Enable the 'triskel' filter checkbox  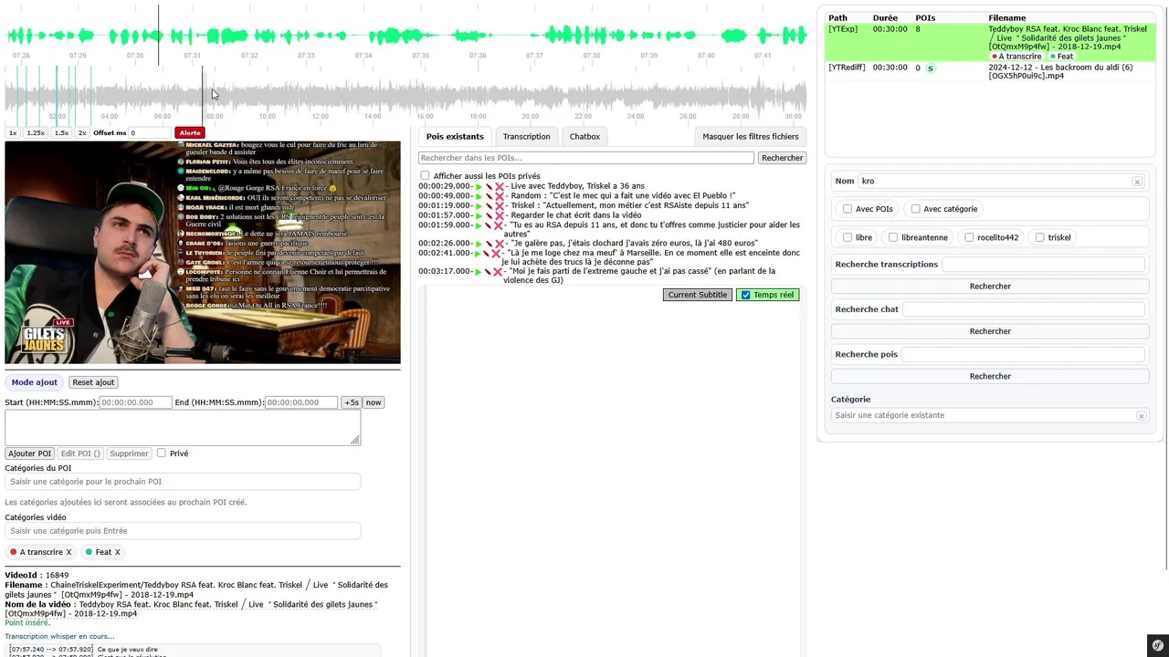click(x=1039, y=237)
